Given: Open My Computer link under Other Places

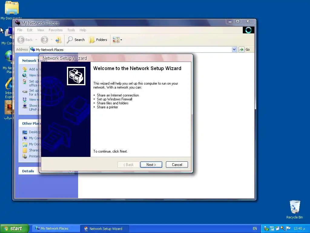Looking at the screenshot, I should click(35, 138).
